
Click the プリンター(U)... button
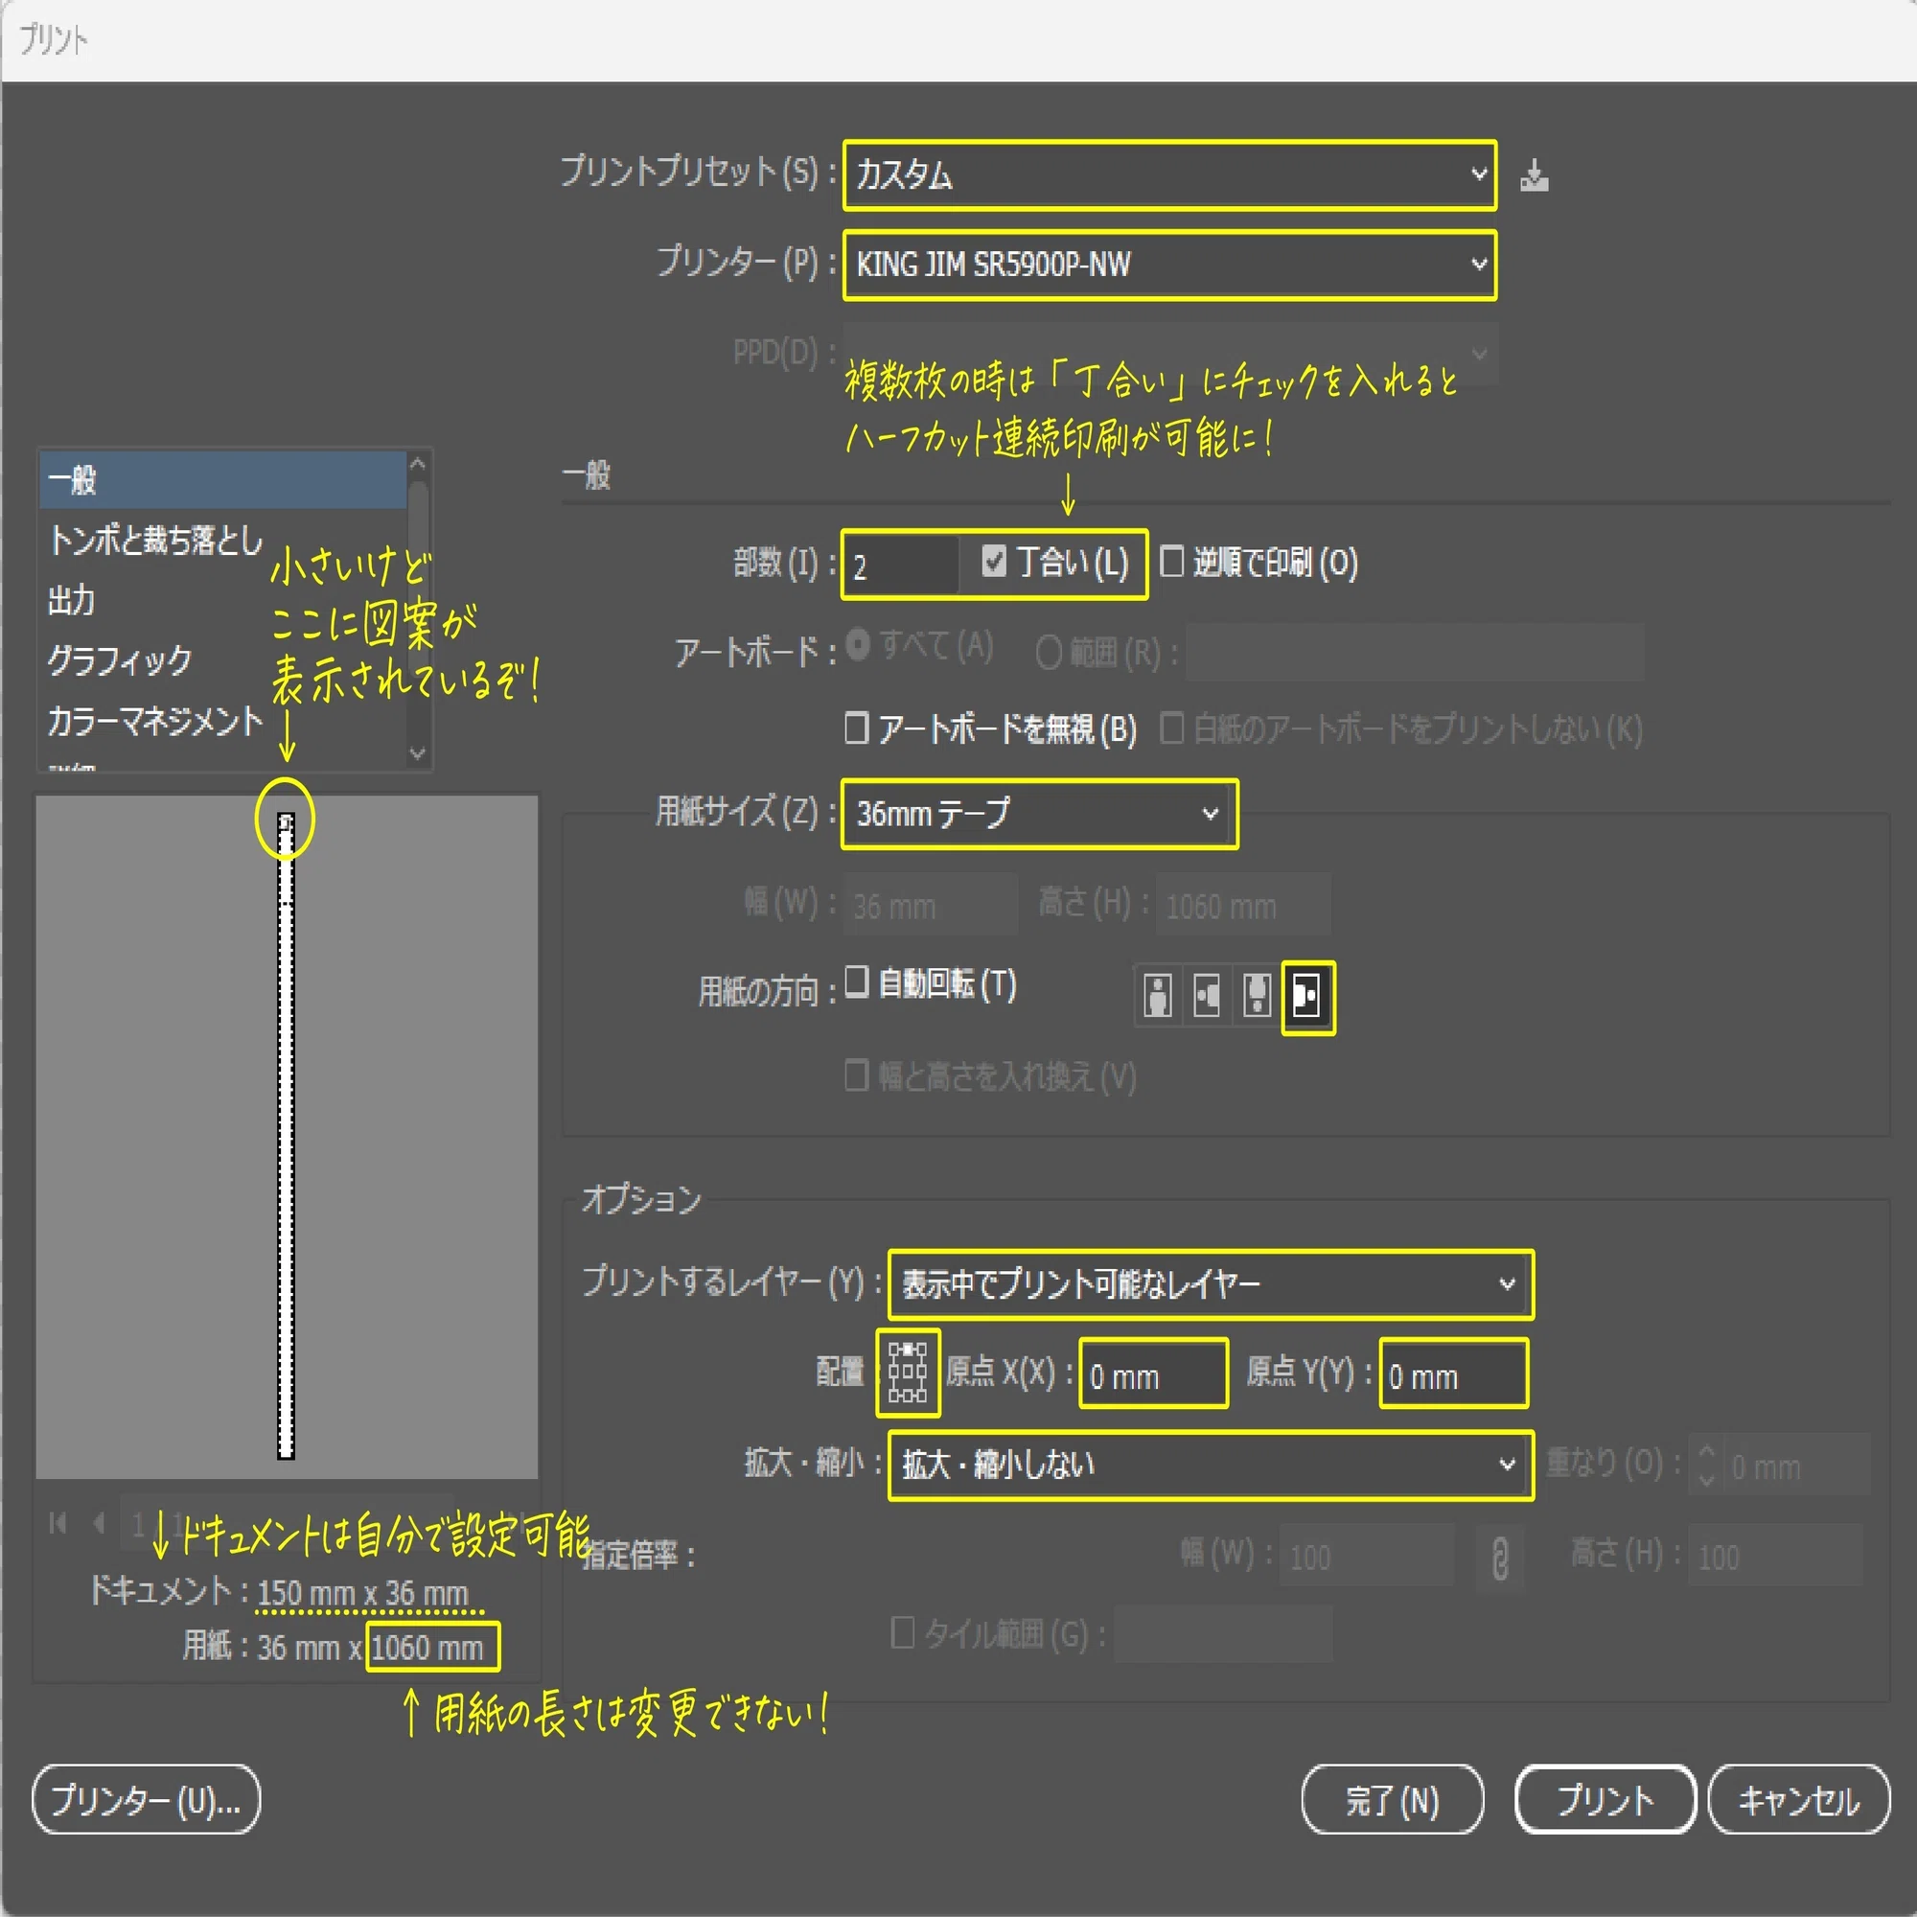146,1799
